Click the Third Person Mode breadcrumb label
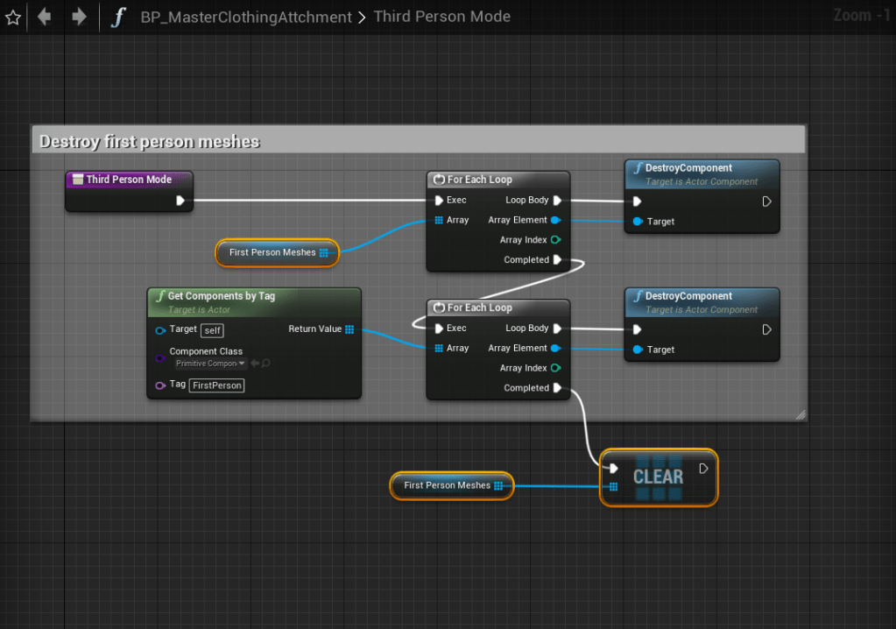This screenshot has width=896, height=629. 441,17
